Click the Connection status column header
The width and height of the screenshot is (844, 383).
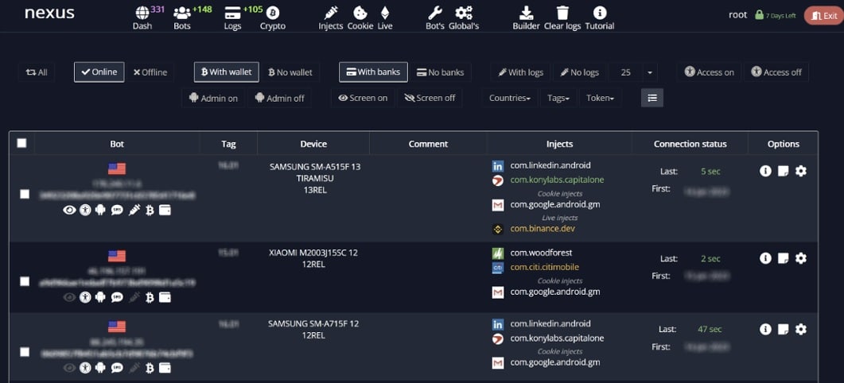(690, 144)
